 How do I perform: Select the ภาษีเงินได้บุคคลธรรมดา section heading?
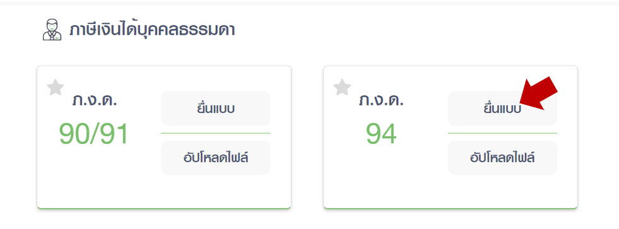(x=152, y=31)
